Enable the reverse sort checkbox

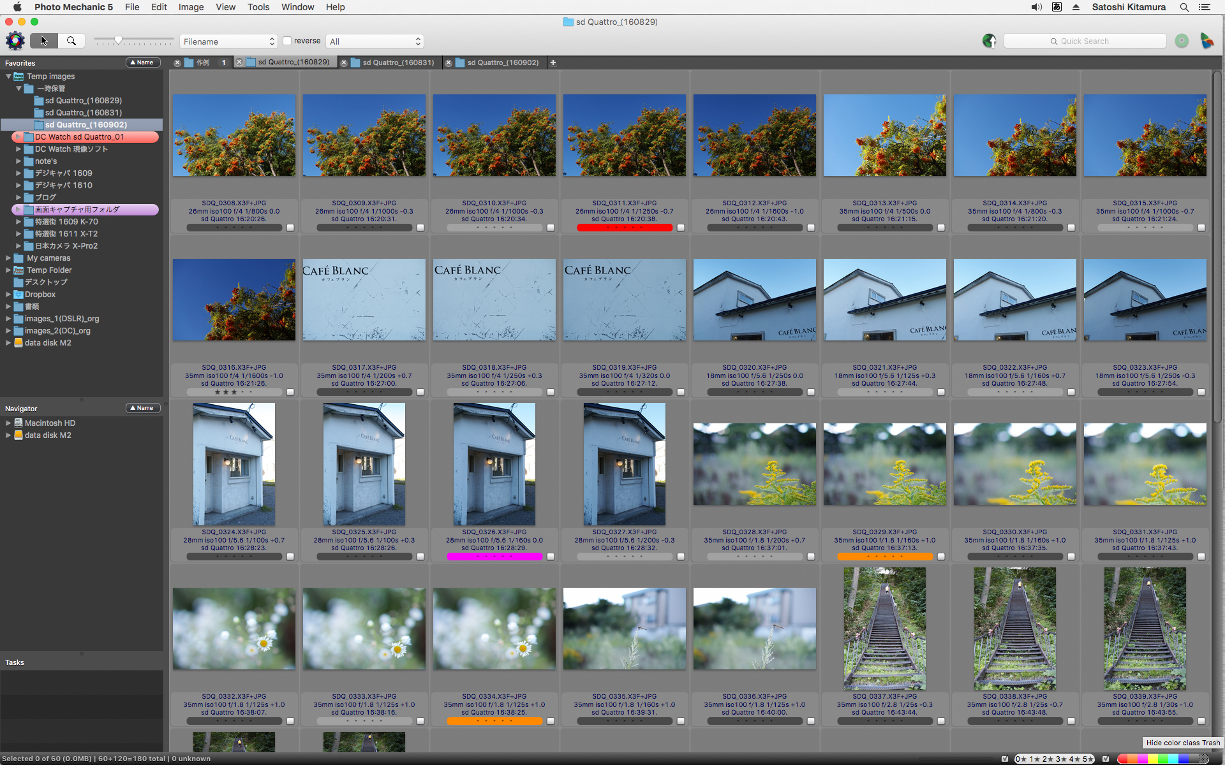click(288, 41)
